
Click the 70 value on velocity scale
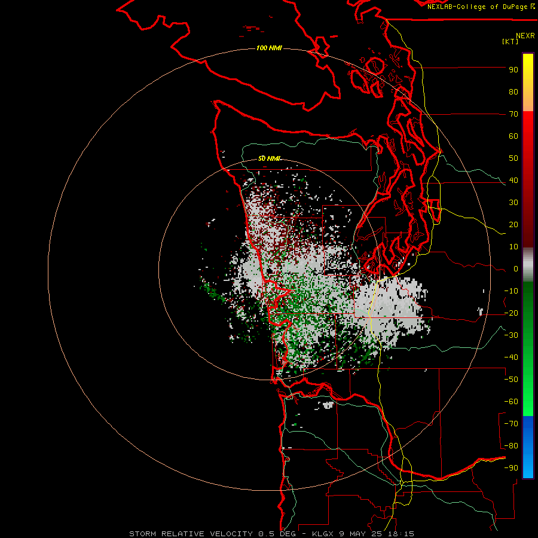pos(513,114)
